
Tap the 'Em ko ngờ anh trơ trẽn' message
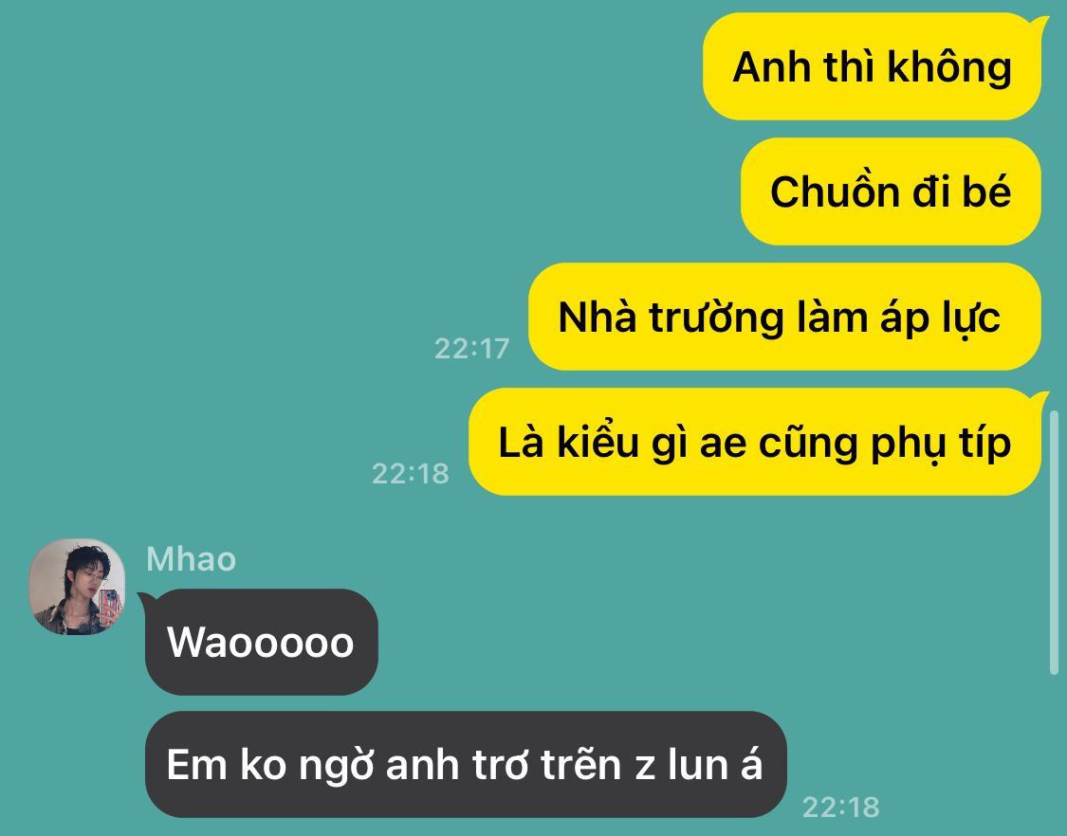pos(466,765)
